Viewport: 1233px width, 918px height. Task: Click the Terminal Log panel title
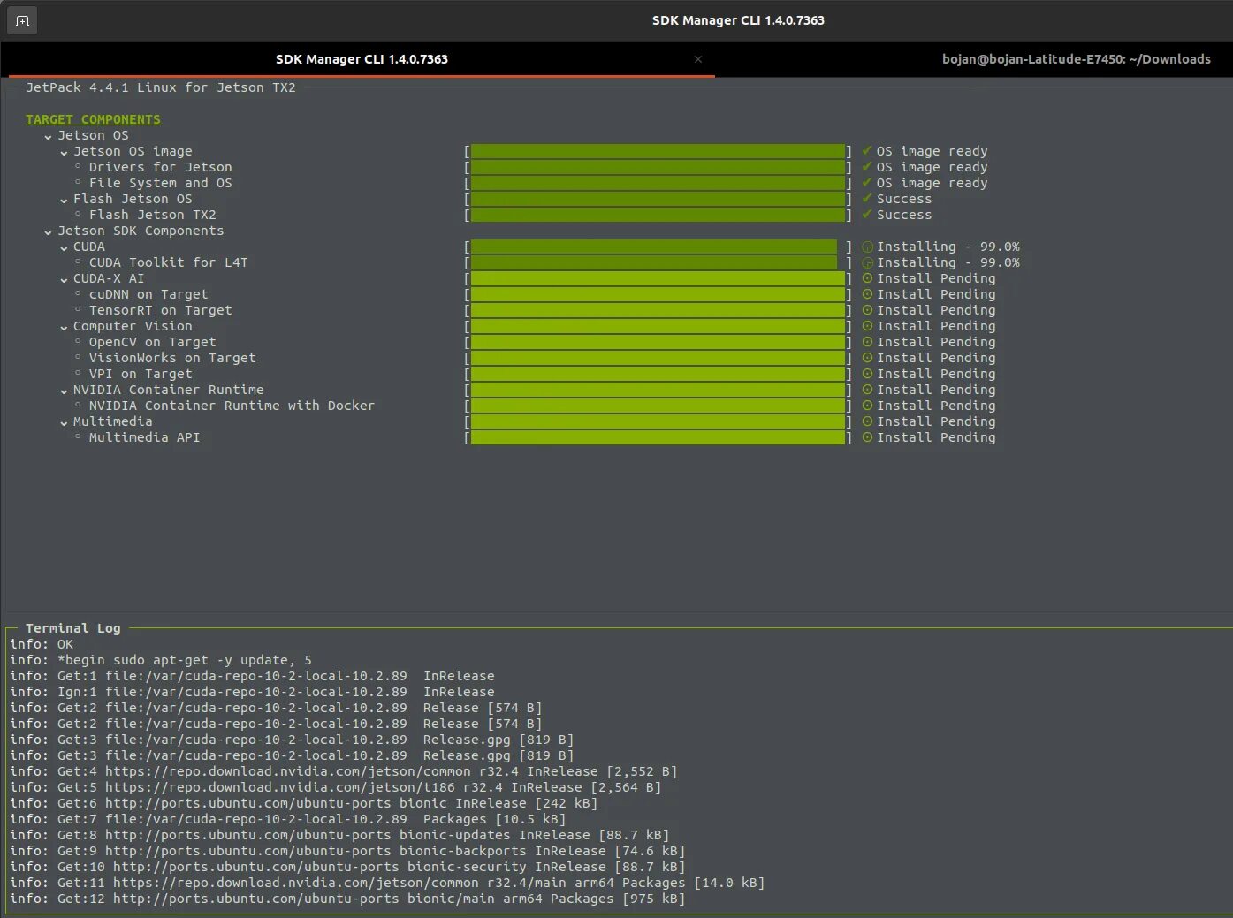72,628
